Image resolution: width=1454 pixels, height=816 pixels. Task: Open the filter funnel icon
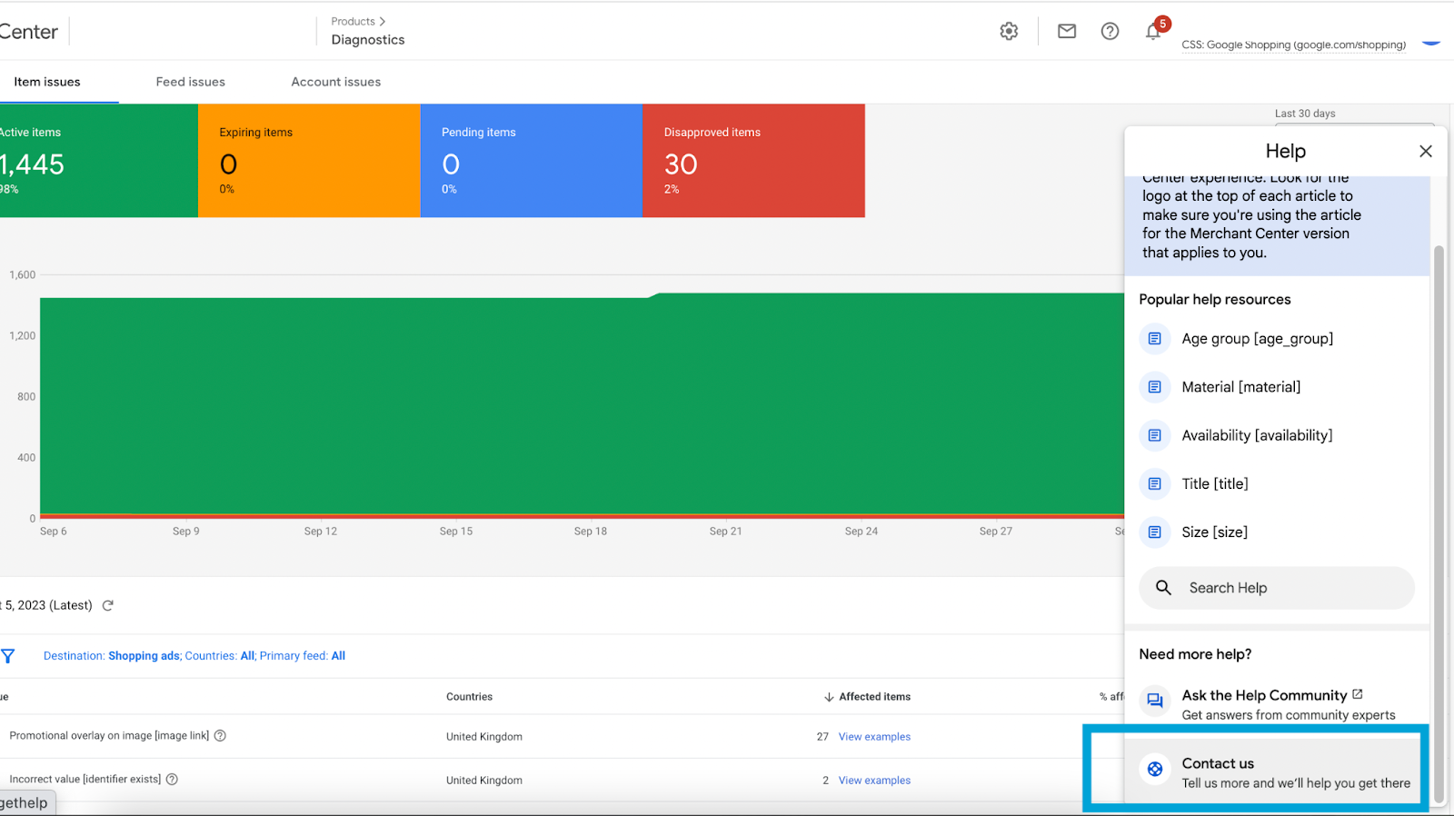[x=8, y=655]
